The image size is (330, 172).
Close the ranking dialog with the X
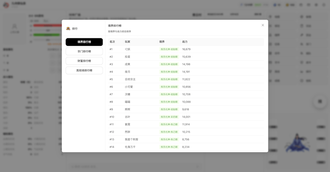coord(263,25)
